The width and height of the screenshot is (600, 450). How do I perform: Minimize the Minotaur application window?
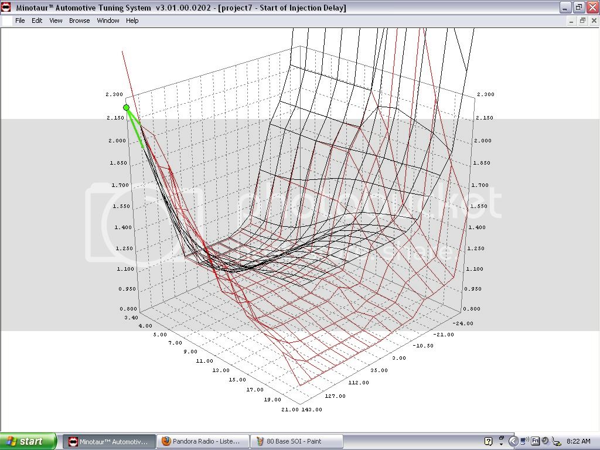pos(565,7)
